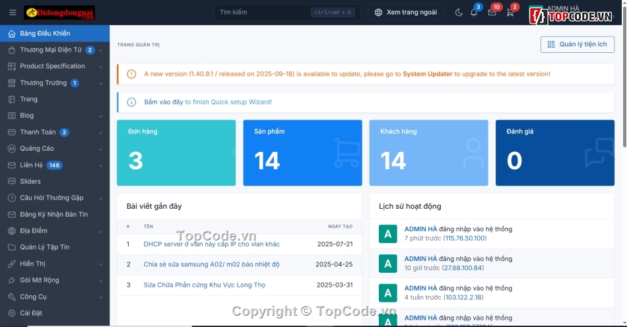This screenshot has height=327, width=627.
Task: Click the Quản Lý Tập Tin folder icon
Action: tap(12, 247)
